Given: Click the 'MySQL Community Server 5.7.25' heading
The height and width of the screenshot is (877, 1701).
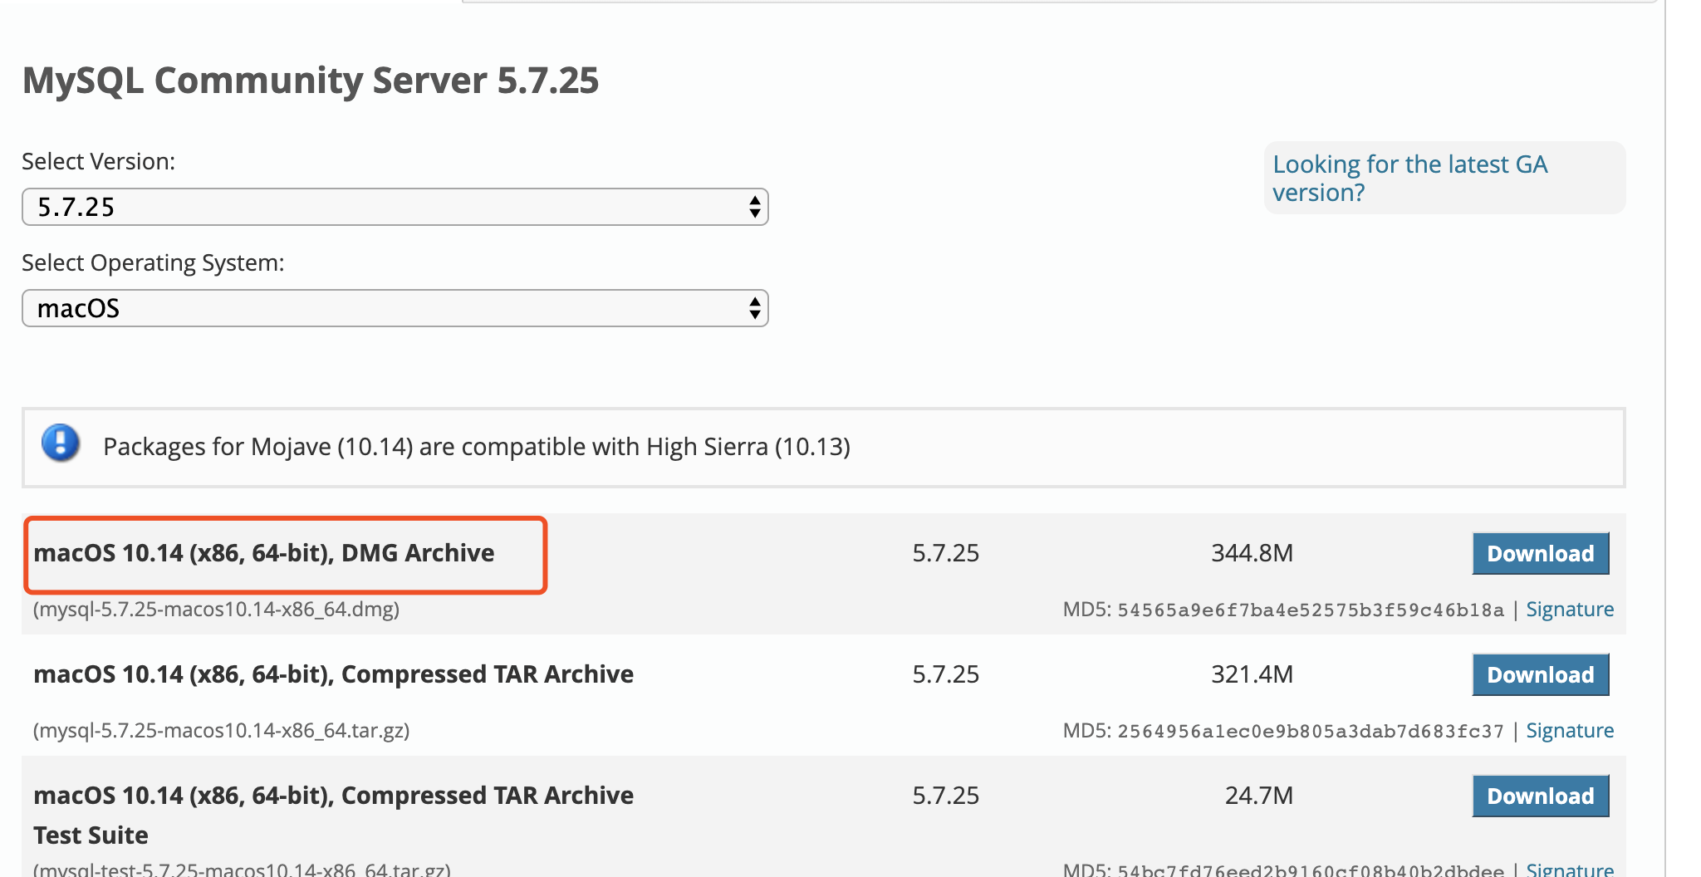Looking at the screenshot, I should click(311, 81).
